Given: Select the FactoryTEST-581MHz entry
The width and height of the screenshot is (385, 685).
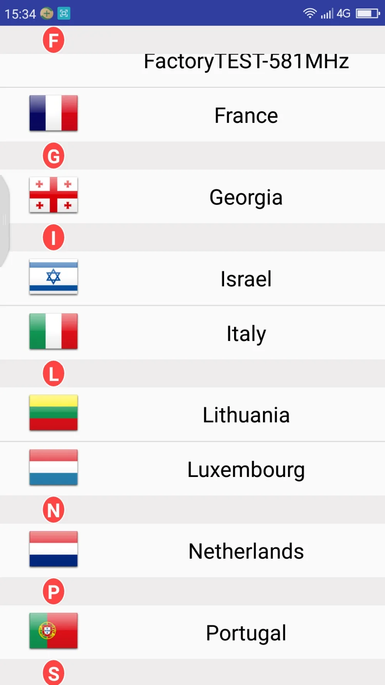Looking at the screenshot, I should [192, 70].
